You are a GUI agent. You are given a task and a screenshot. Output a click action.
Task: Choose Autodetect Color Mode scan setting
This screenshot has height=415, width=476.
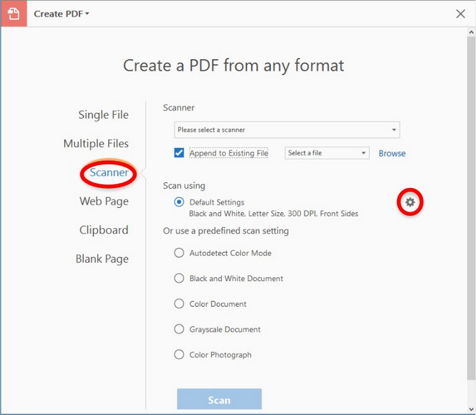click(x=179, y=253)
